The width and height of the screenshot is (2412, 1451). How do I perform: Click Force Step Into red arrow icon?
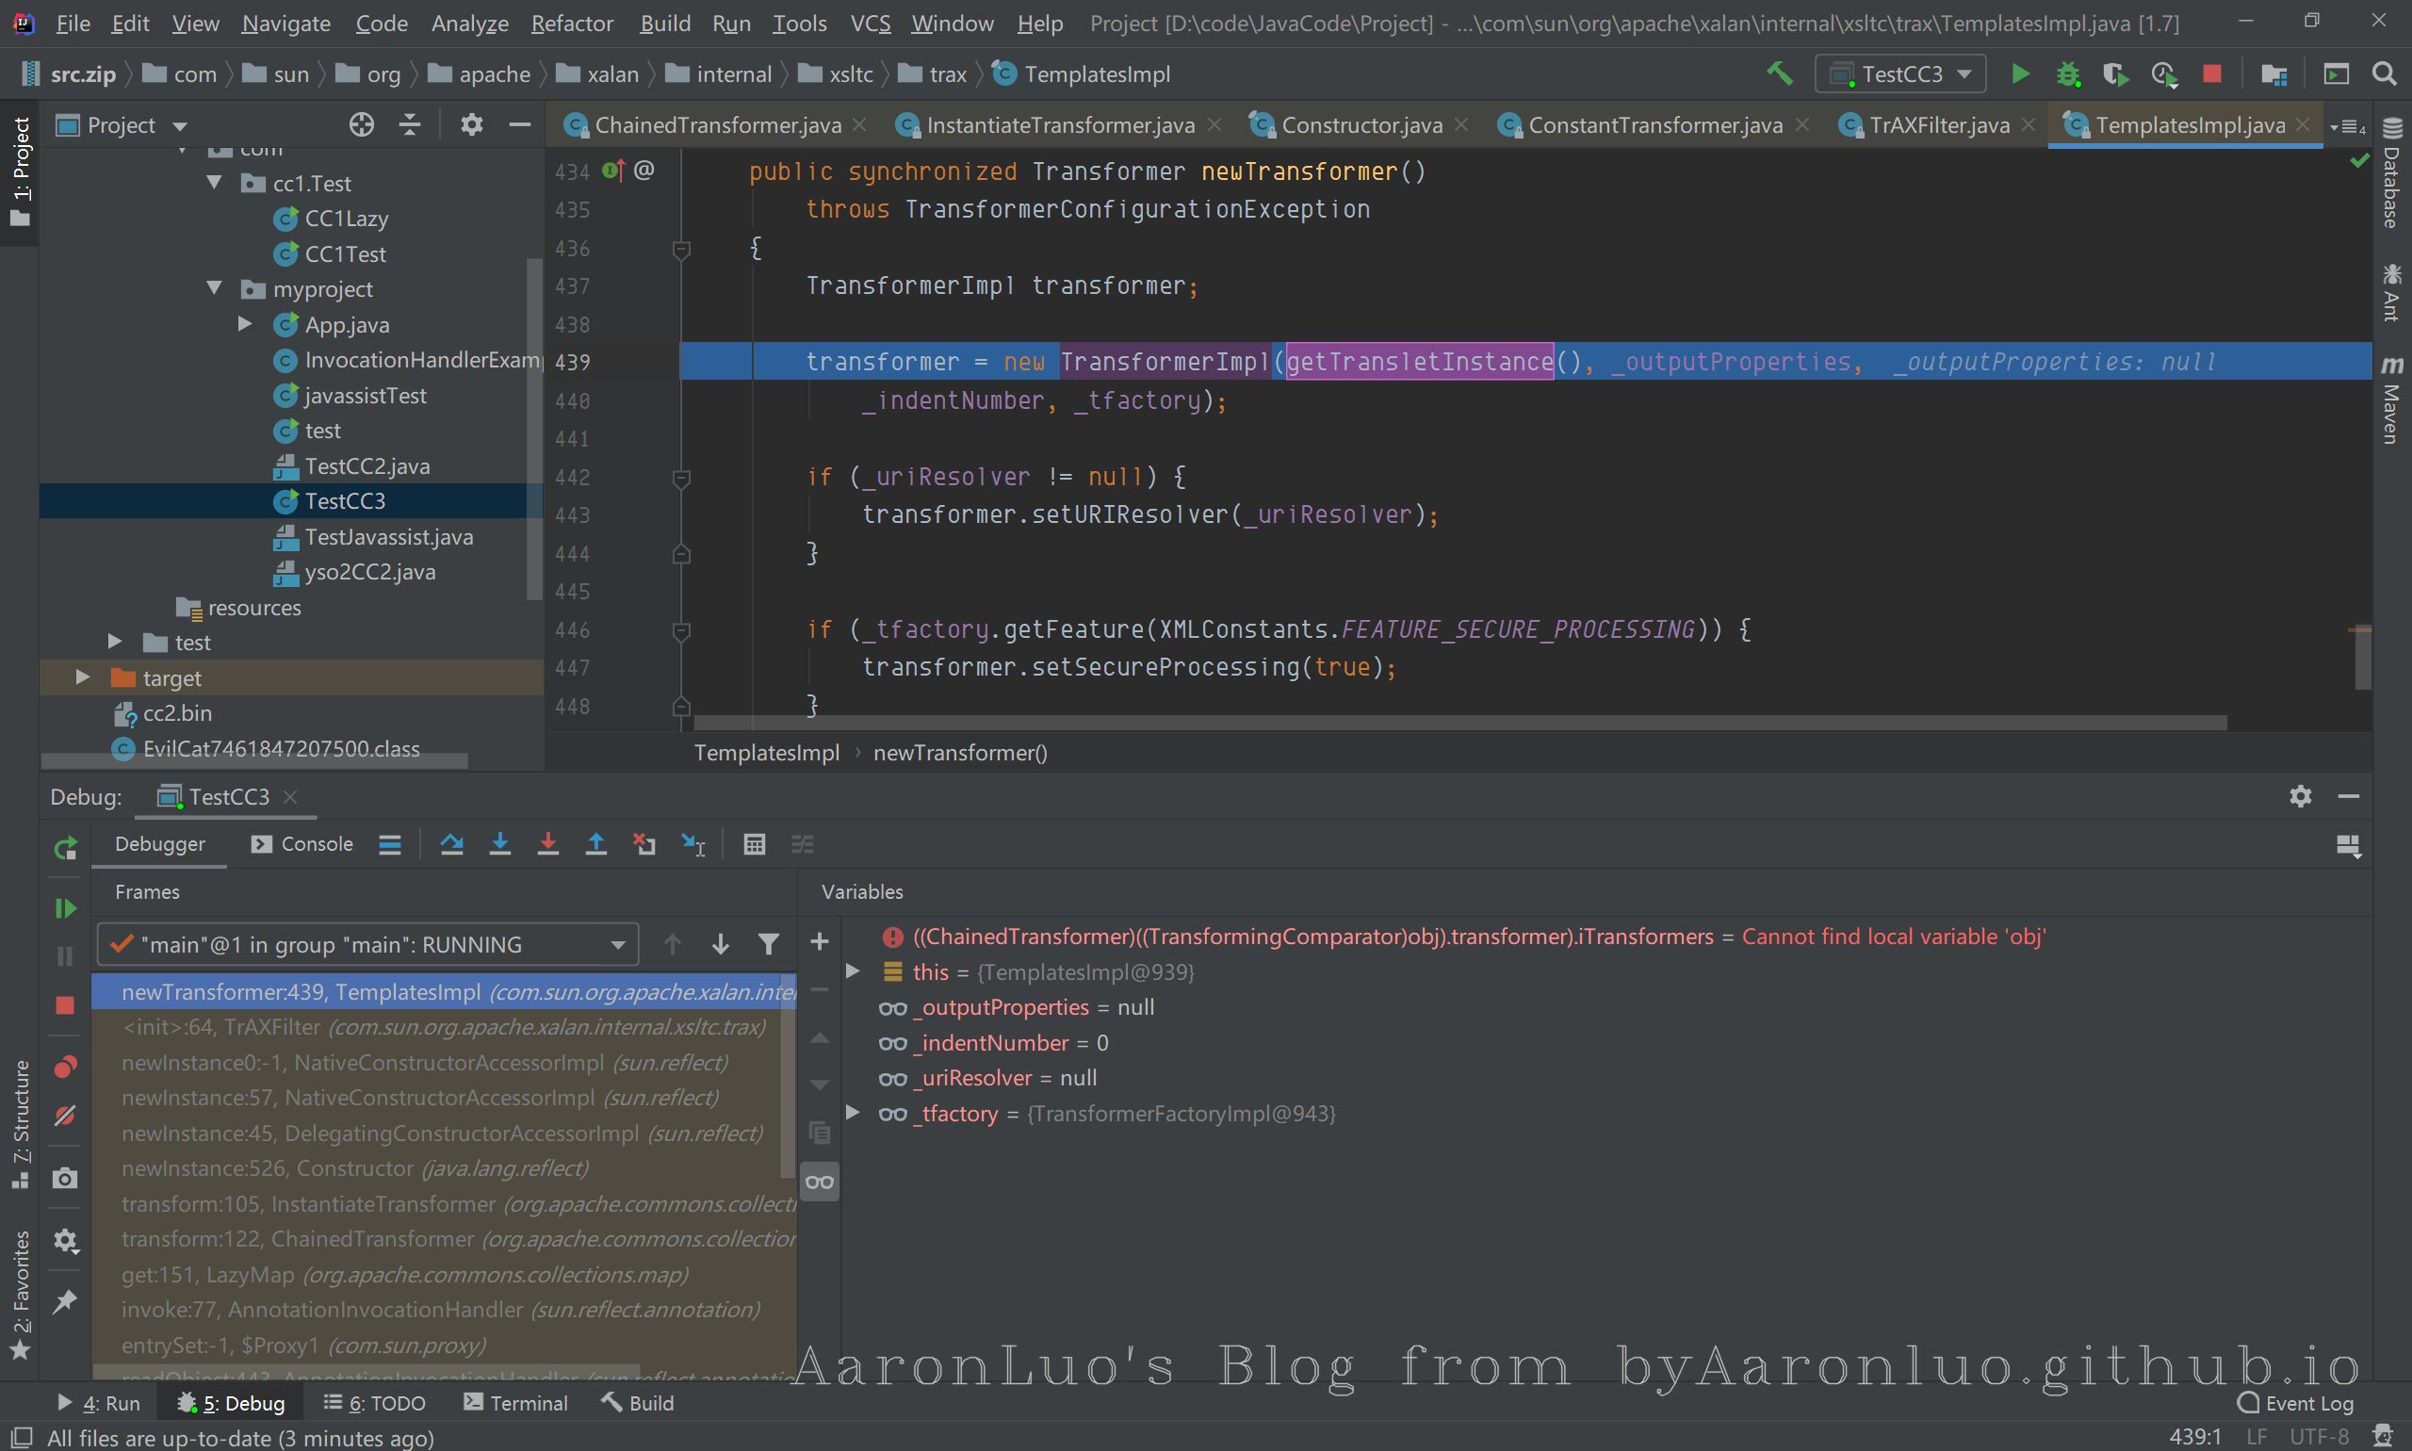tap(547, 845)
